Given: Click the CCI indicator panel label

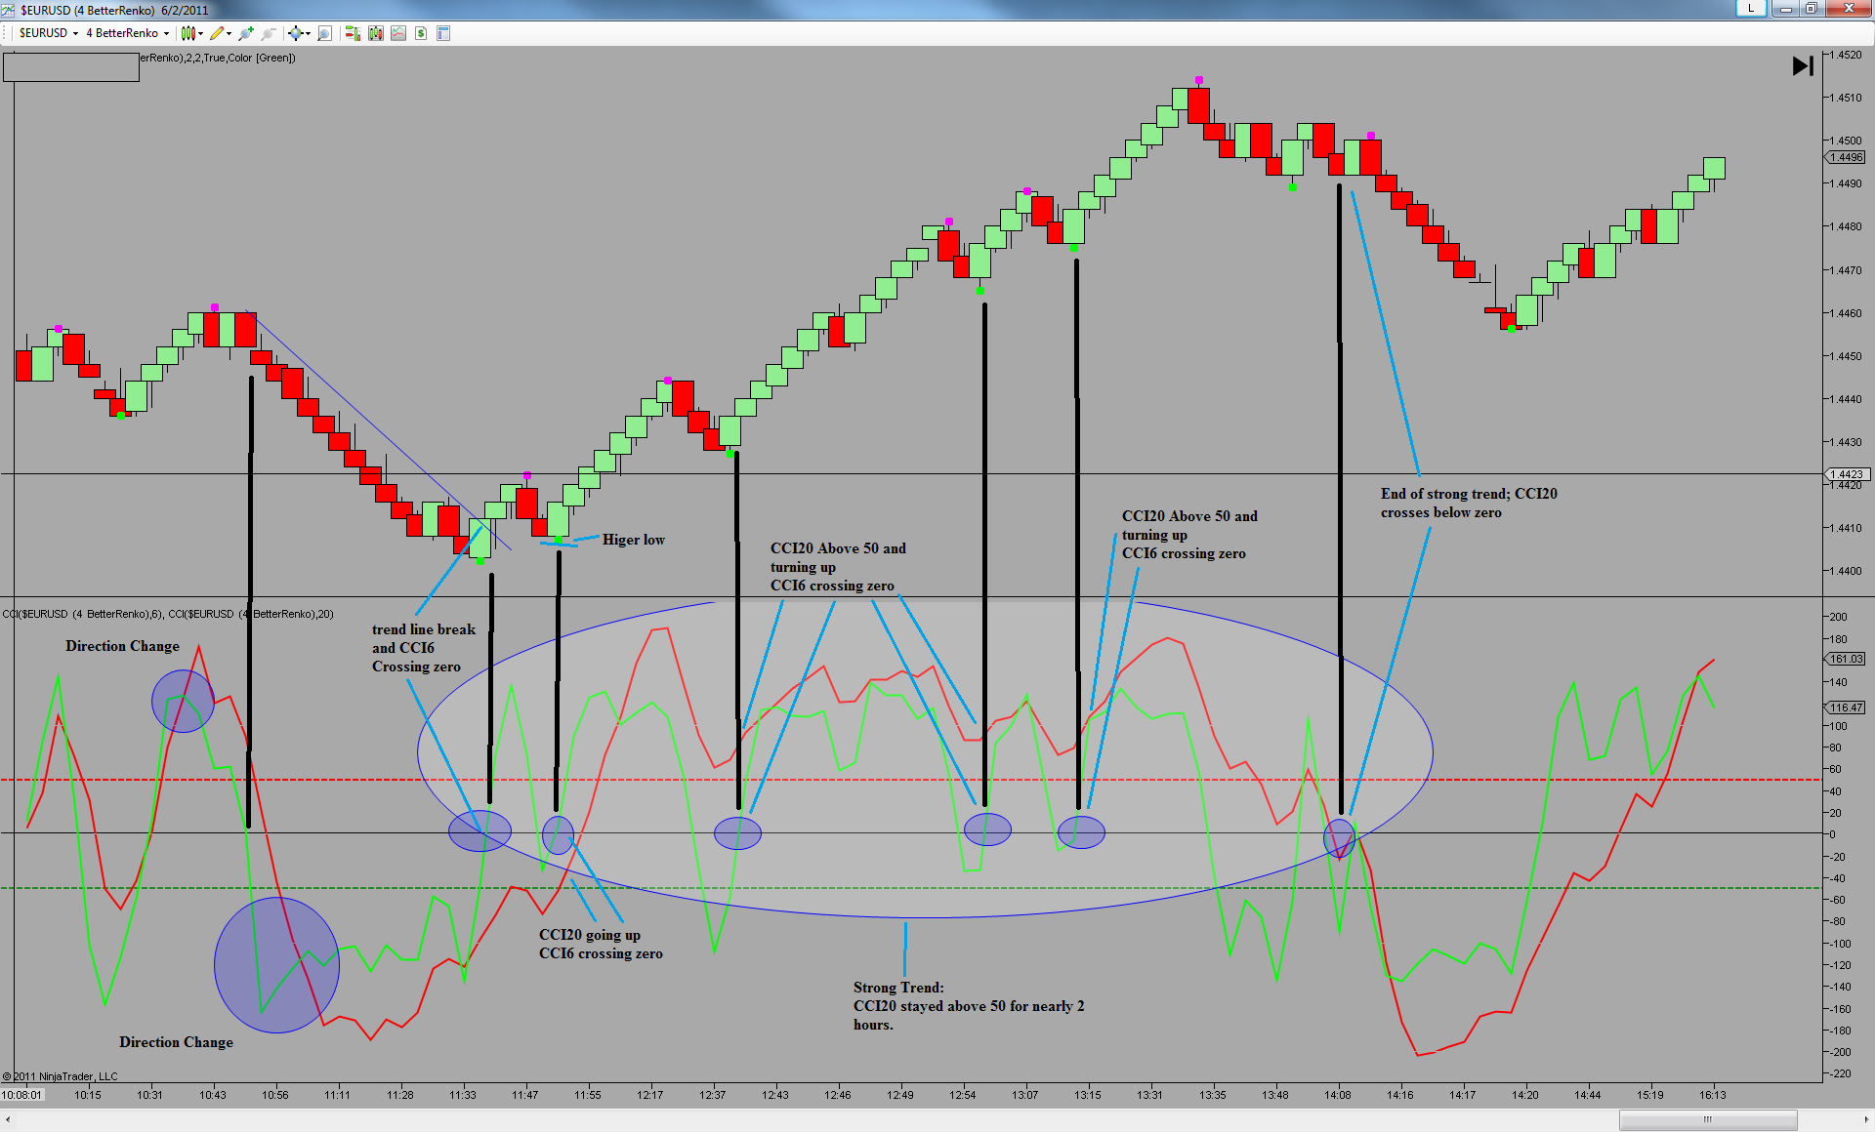Looking at the screenshot, I should (x=168, y=614).
